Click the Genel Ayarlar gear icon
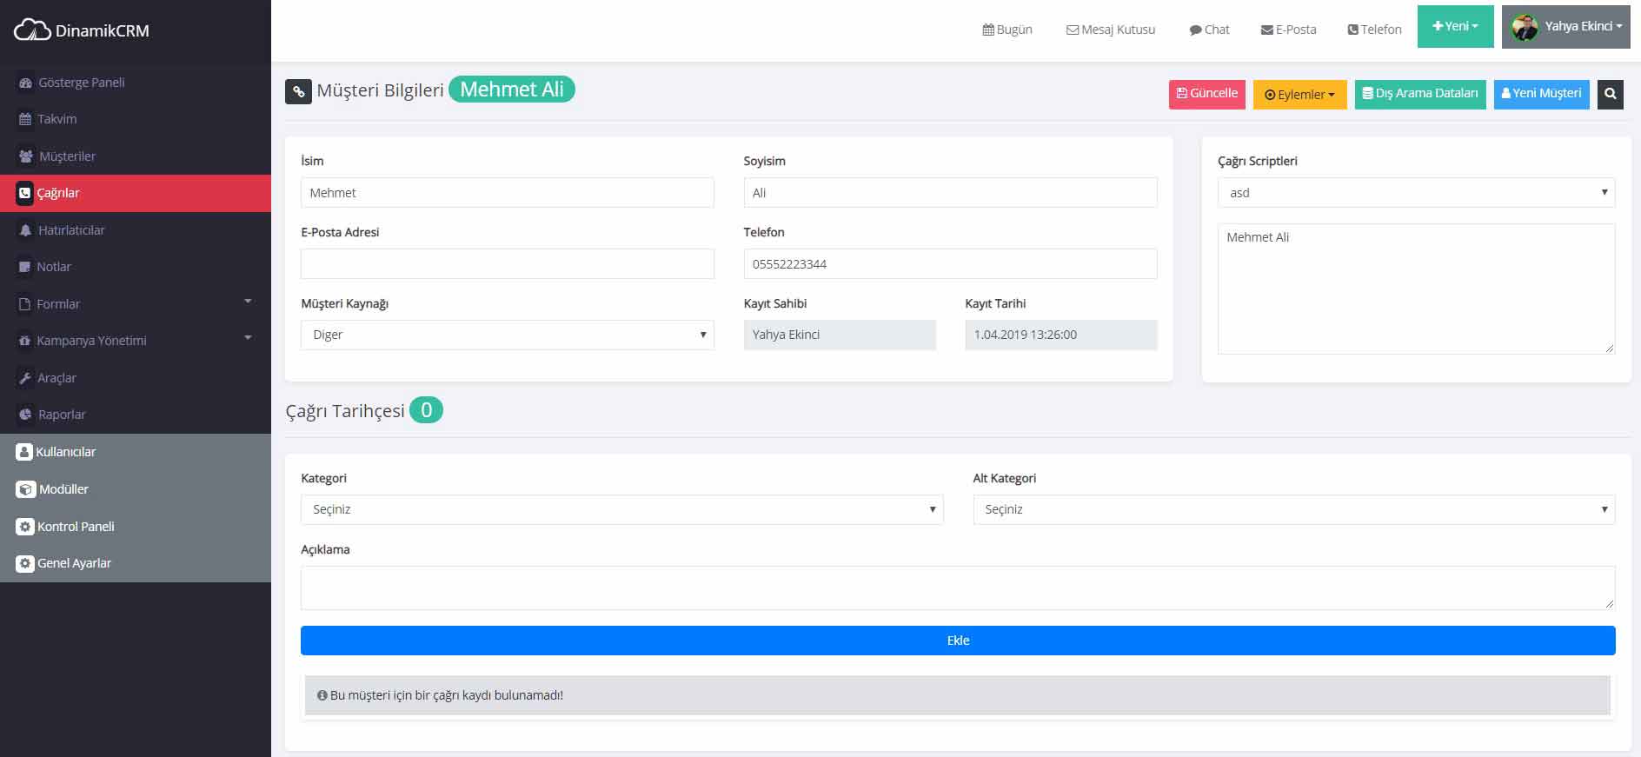Screen dimensions: 1641x757 point(25,563)
